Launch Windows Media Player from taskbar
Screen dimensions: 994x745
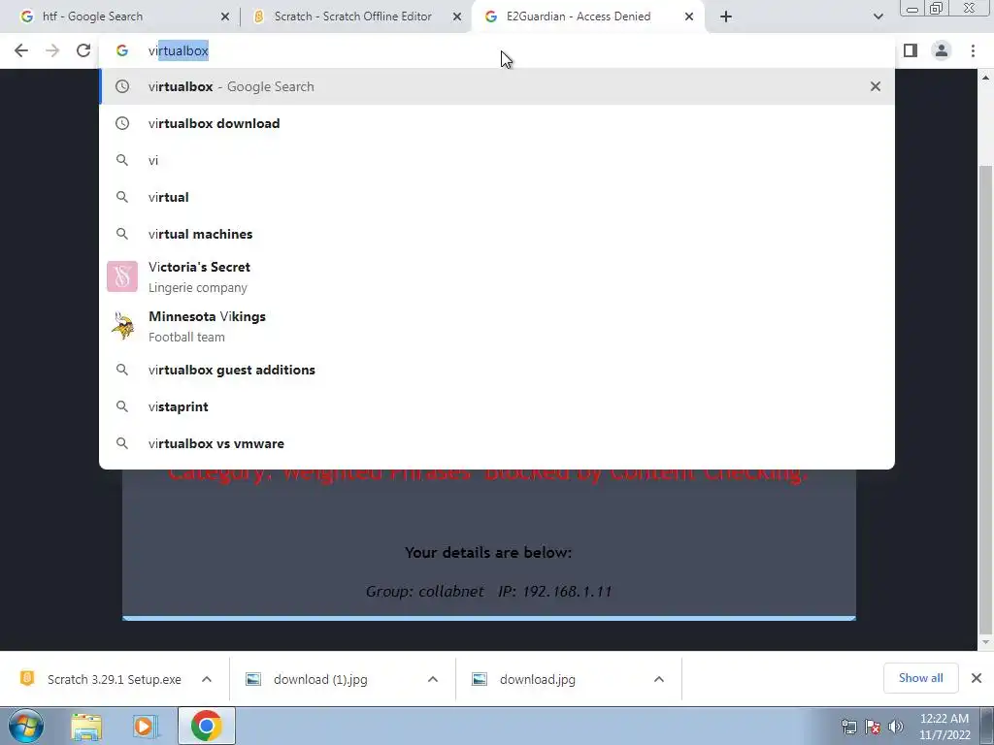[x=145, y=726]
